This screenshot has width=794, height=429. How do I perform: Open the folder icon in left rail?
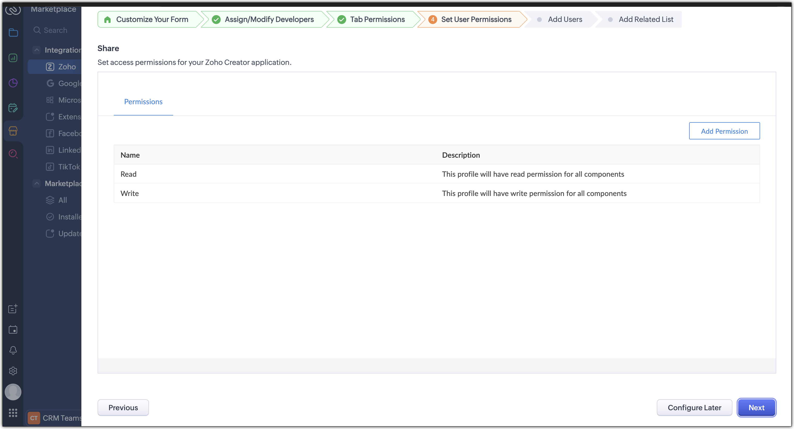[13, 32]
